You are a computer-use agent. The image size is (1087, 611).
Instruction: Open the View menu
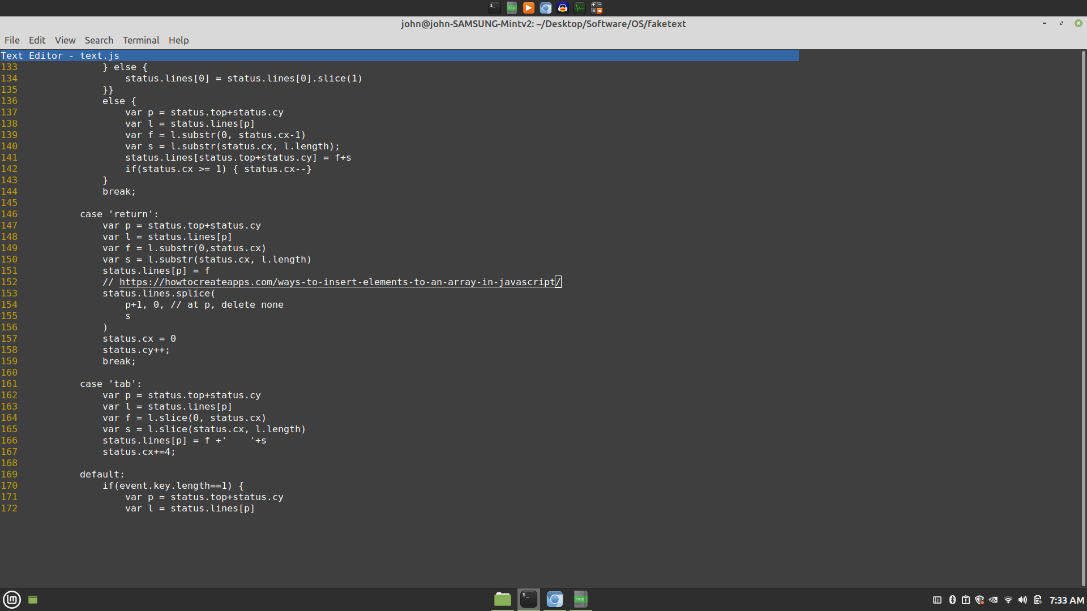65,40
